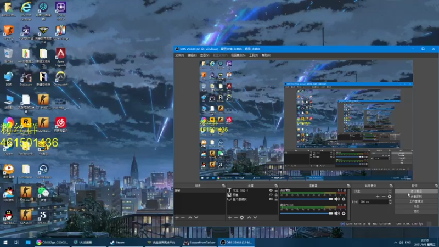Add scene transition plus icon
The image size is (439, 247).
(378, 197)
